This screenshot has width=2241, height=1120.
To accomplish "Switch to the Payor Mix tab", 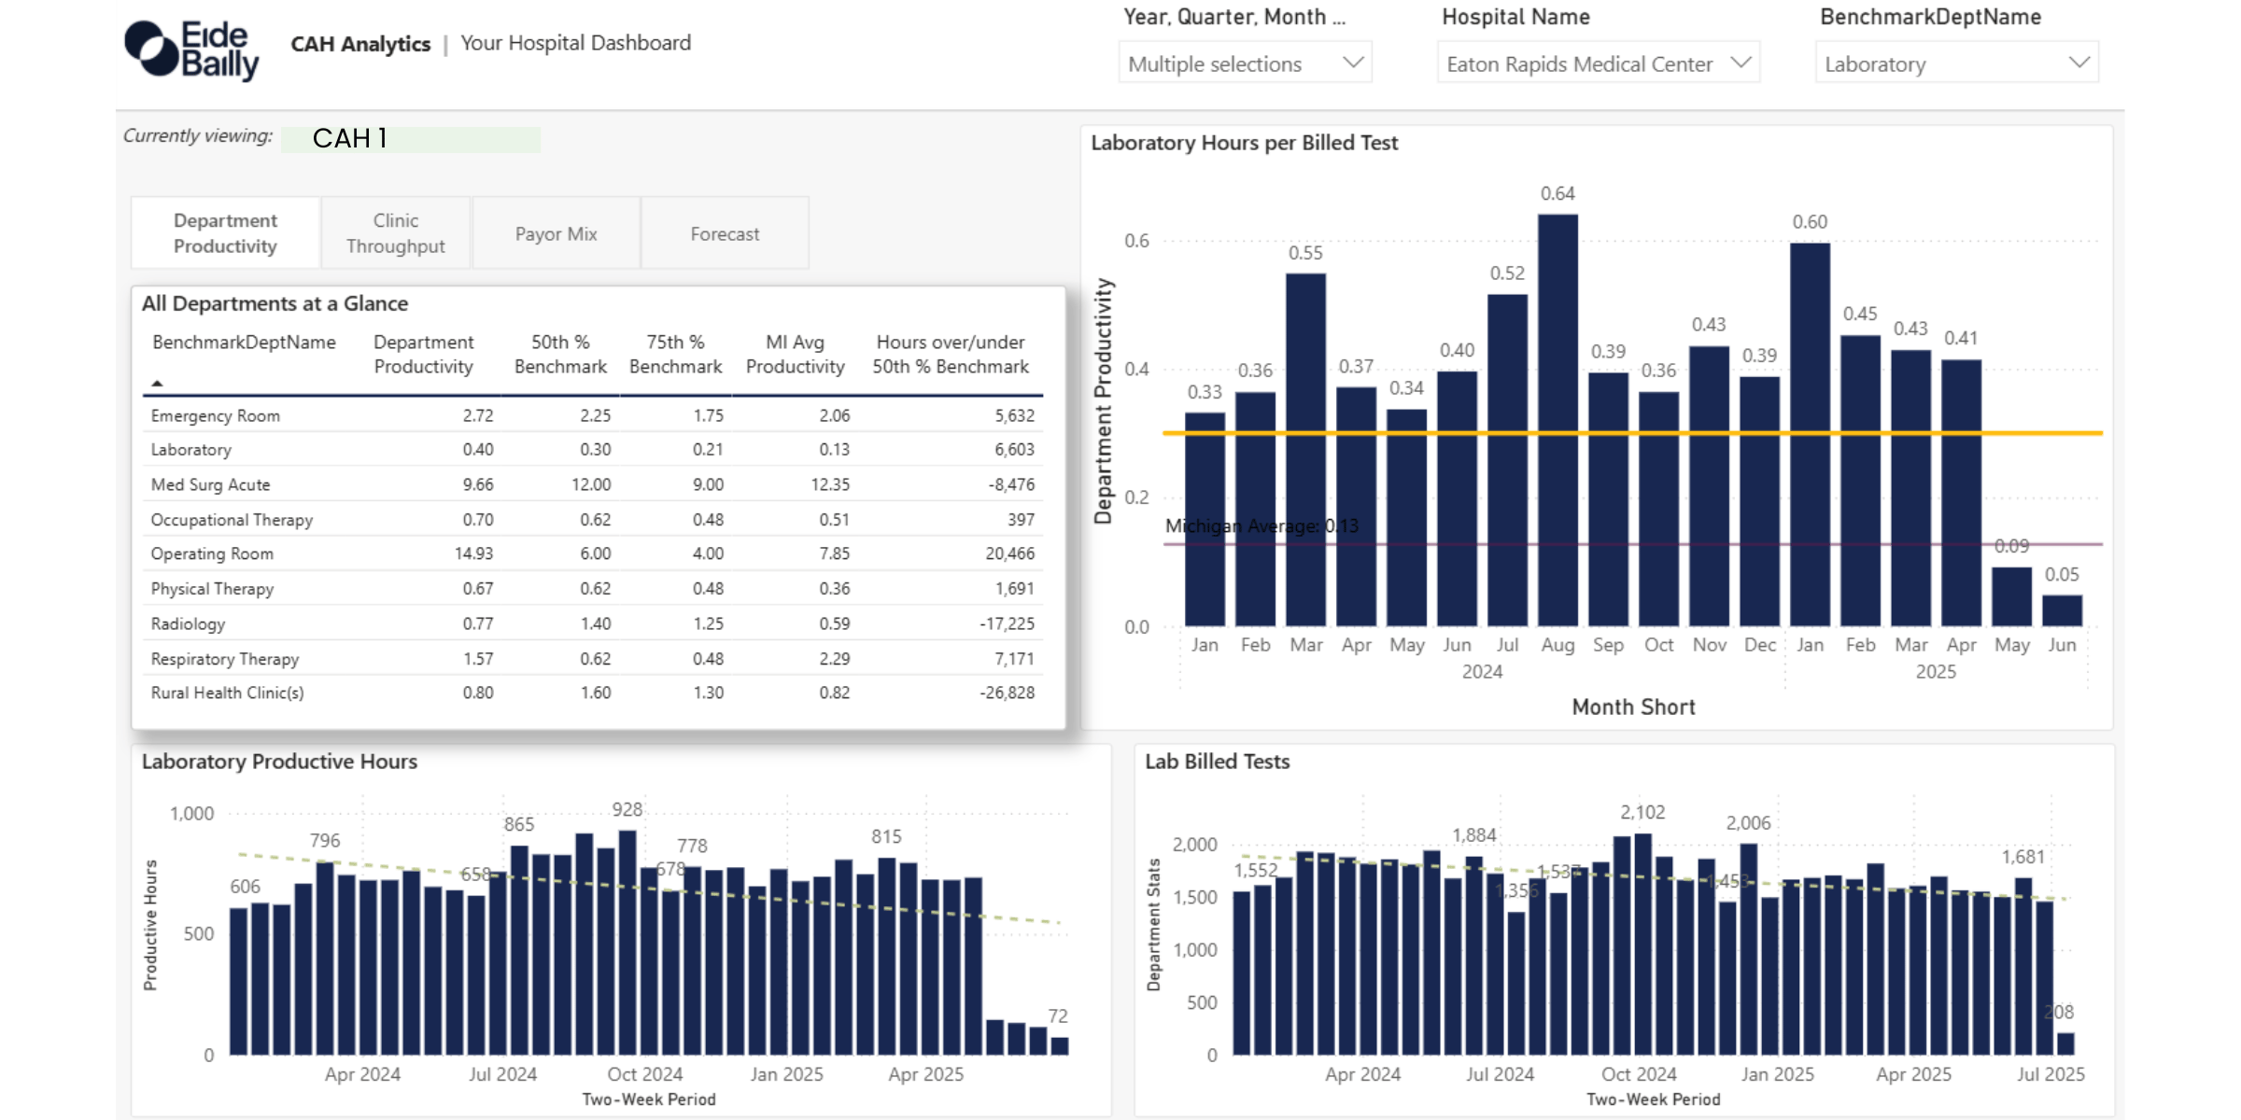I will click(x=556, y=233).
